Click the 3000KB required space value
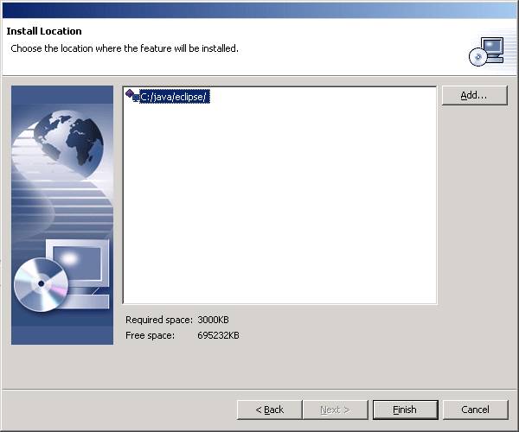Viewport: 519px width, 432px height. pos(214,320)
